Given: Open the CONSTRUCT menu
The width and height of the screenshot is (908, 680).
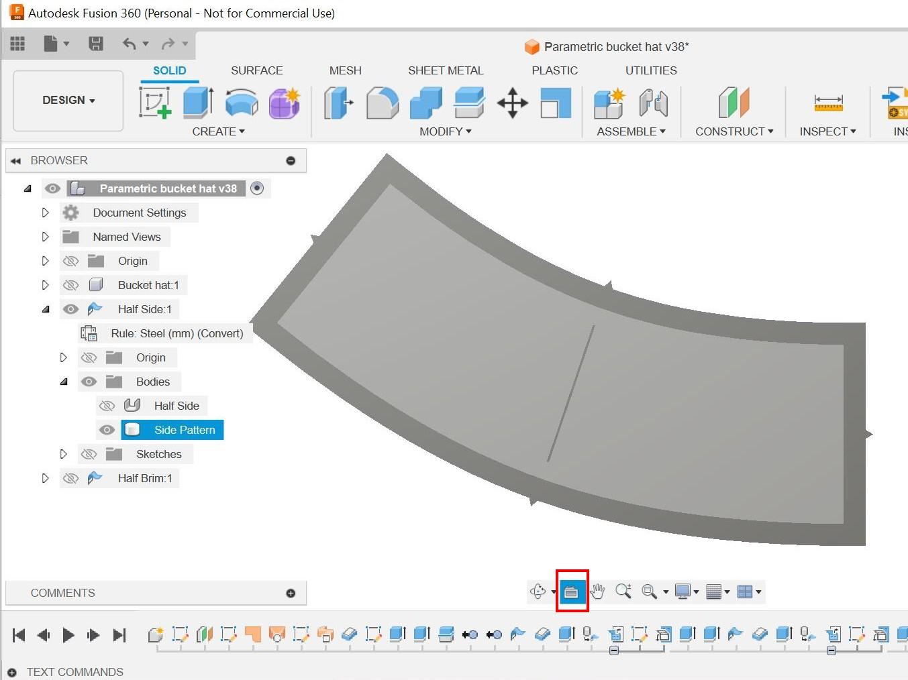Looking at the screenshot, I should (734, 131).
